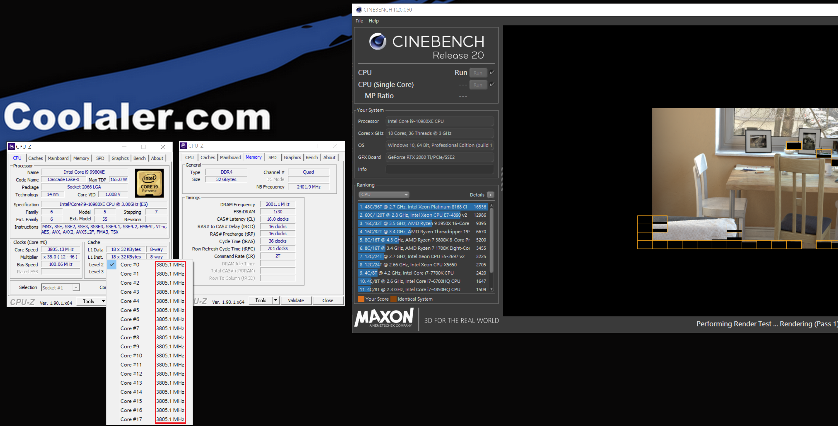Switch to Caches tab in right CPU-Z window
Viewport: 838px width, 426px height.
click(208, 158)
